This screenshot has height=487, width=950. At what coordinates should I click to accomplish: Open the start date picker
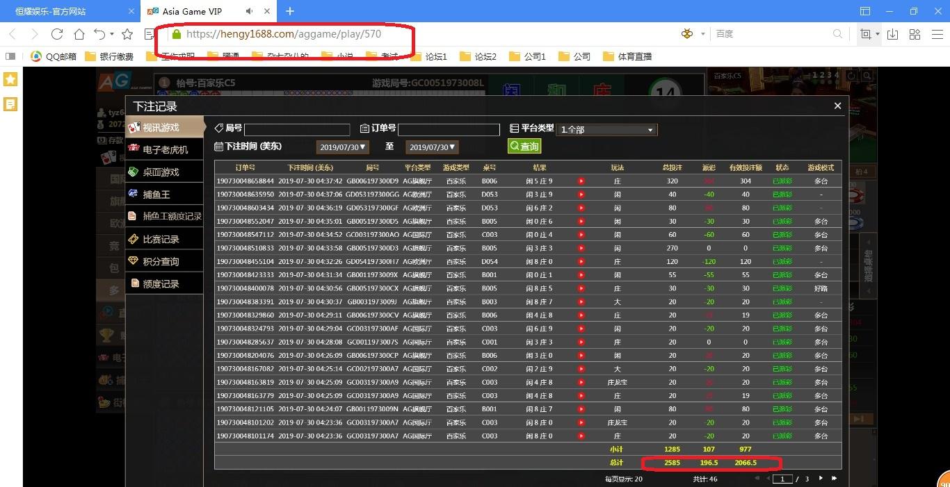pos(342,147)
